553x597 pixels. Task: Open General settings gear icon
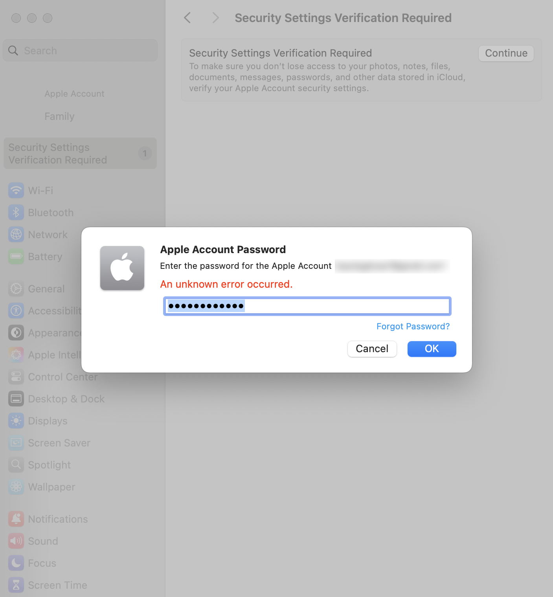coord(16,289)
